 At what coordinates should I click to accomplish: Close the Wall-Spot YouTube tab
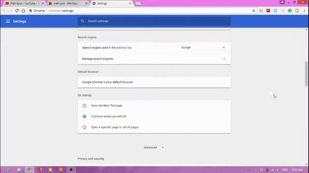click(x=43, y=3)
